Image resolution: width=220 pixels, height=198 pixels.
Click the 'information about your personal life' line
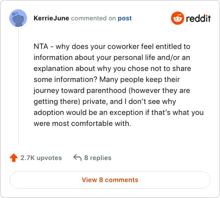click(112, 58)
